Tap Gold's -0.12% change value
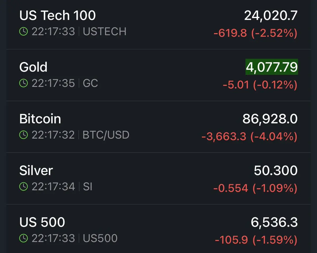Viewport: 317px width, 253px height. (x=275, y=85)
